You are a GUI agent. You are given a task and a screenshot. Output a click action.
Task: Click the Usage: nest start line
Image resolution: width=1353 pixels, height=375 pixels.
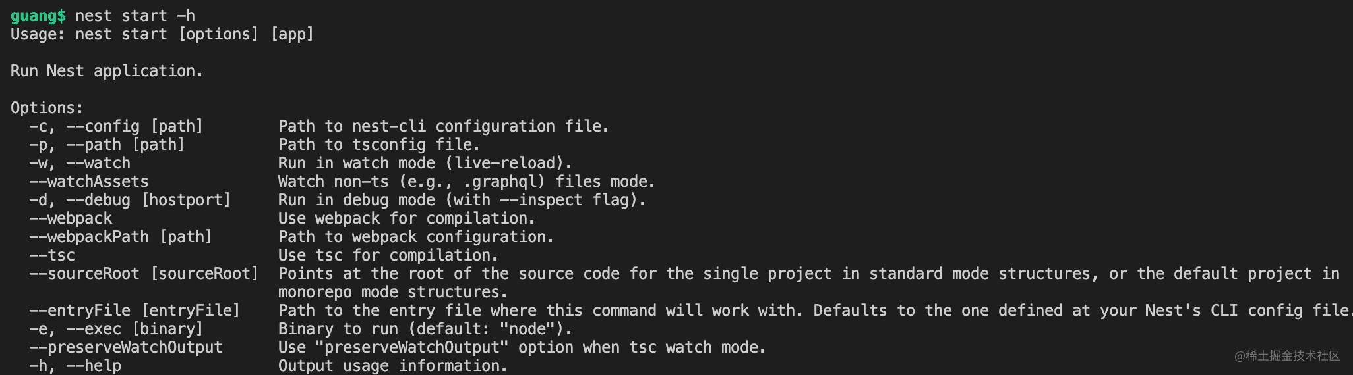tap(162, 34)
